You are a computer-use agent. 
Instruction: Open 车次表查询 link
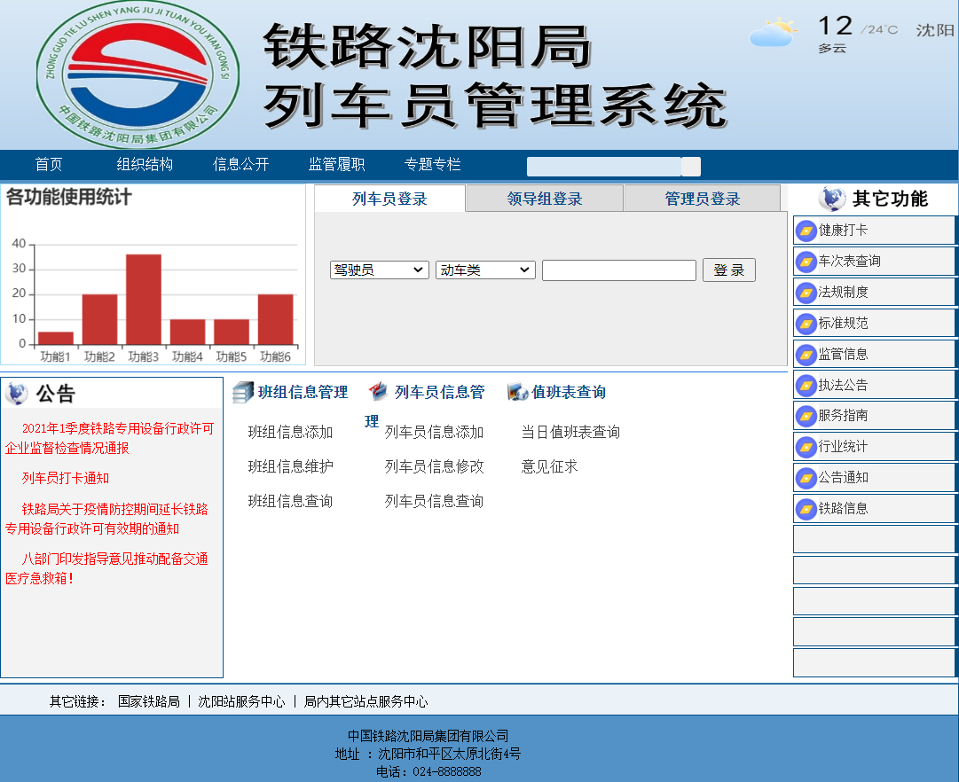849,262
